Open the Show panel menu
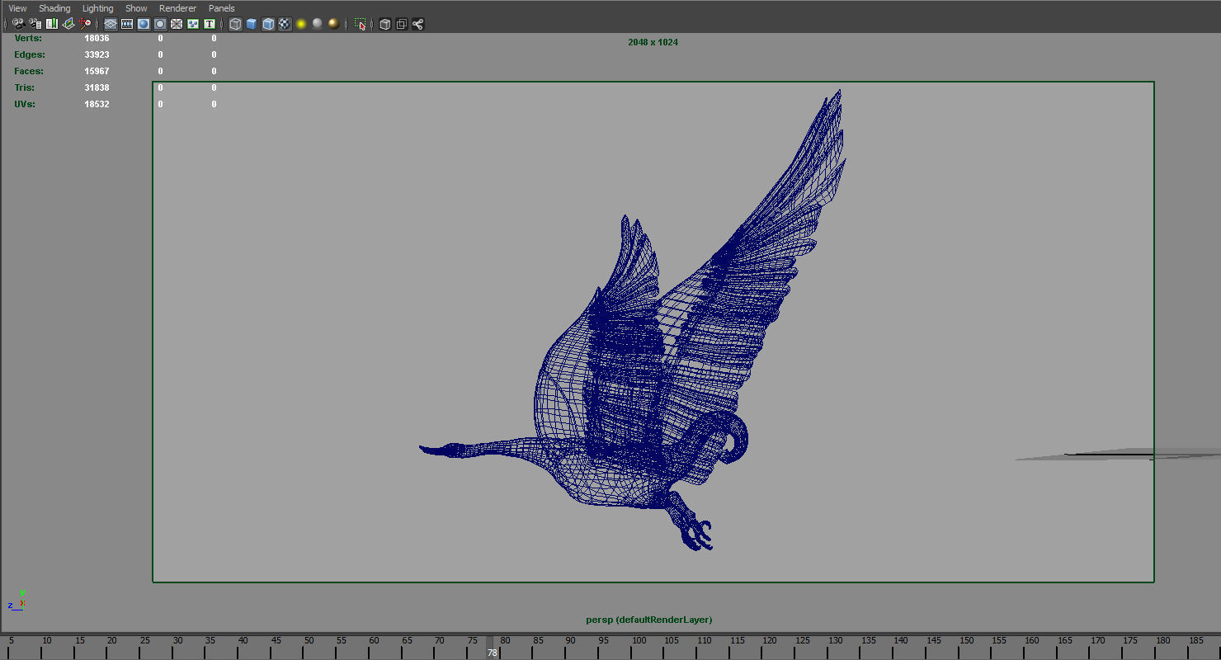The height and width of the screenshot is (660, 1221). (x=136, y=8)
